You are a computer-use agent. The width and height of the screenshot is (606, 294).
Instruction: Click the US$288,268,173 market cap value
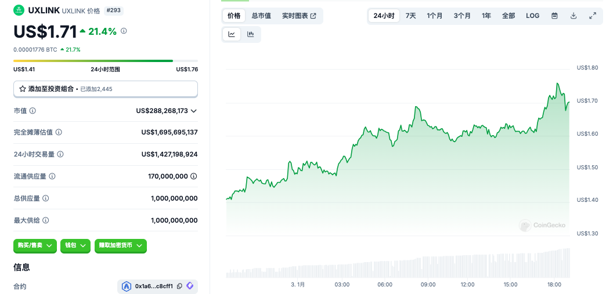[162, 111]
